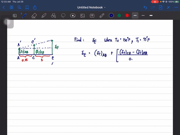Select the Highlighter tool
The height and width of the screenshot is (135, 180).
[x=44, y=16]
